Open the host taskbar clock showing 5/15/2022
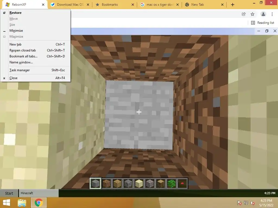Screen dimensions: 278x208 tap(266, 203)
